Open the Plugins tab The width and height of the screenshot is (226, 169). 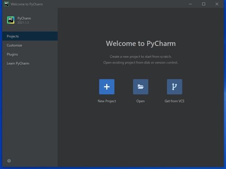[30, 54]
